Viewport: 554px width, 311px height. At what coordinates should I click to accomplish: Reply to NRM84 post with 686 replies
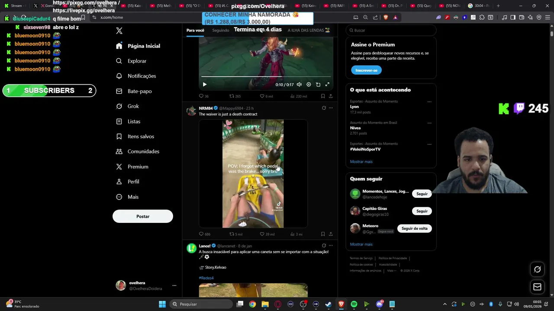204,234
